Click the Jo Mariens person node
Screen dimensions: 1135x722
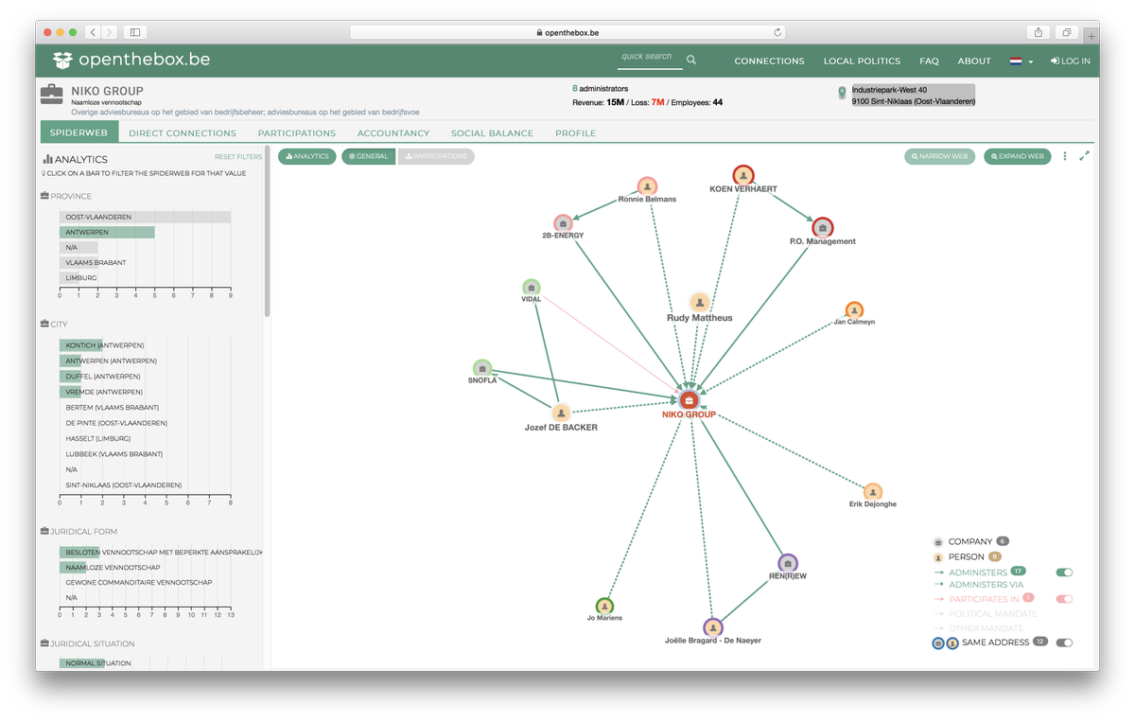[604, 607]
